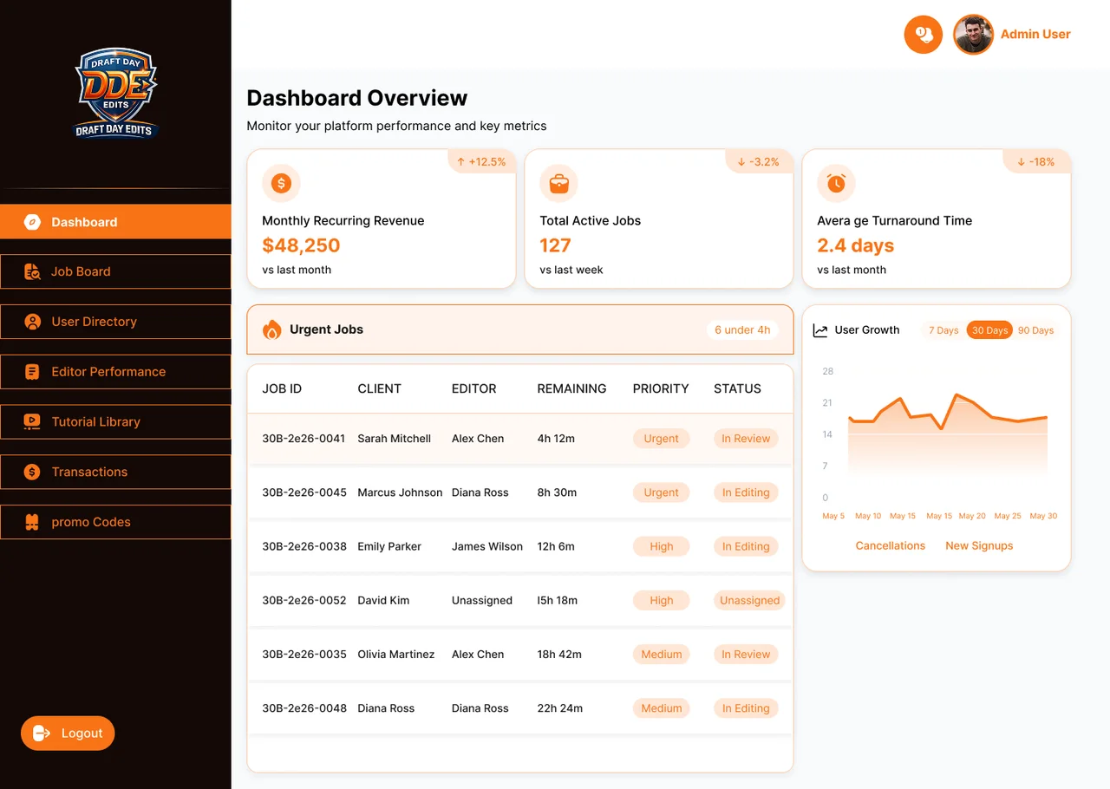Toggle the Cancellations chart legend
This screenshot has width=1110, height=789.
890,545
